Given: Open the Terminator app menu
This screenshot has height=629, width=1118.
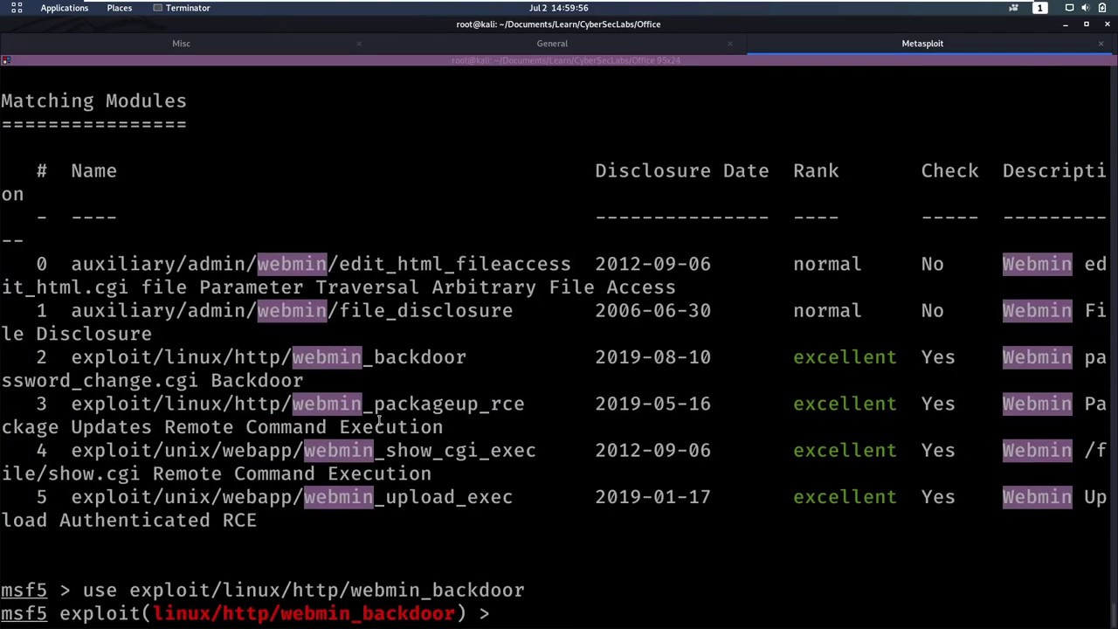Looking at the screenshot, I should [182, 8].
